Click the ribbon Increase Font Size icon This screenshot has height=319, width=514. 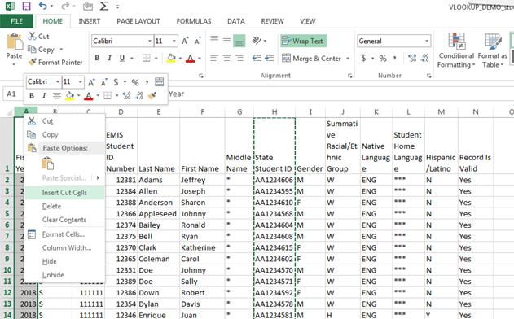tap(185, 41)
